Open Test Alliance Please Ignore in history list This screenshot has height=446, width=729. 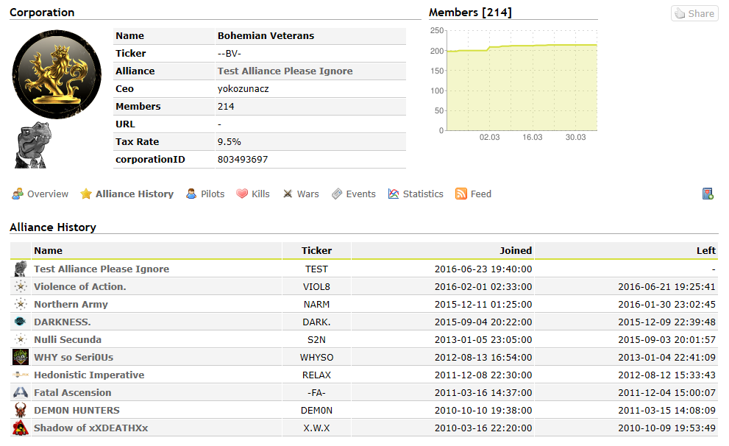tap(102, 269)
